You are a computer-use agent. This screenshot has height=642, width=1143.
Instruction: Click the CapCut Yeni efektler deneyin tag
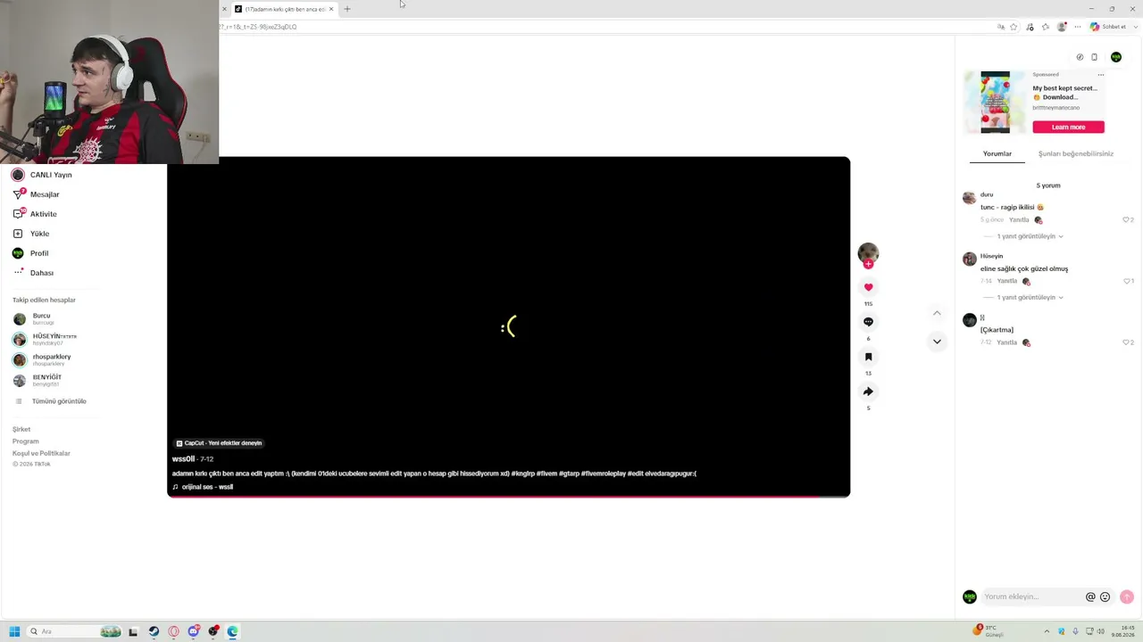(x=219, y=443)
